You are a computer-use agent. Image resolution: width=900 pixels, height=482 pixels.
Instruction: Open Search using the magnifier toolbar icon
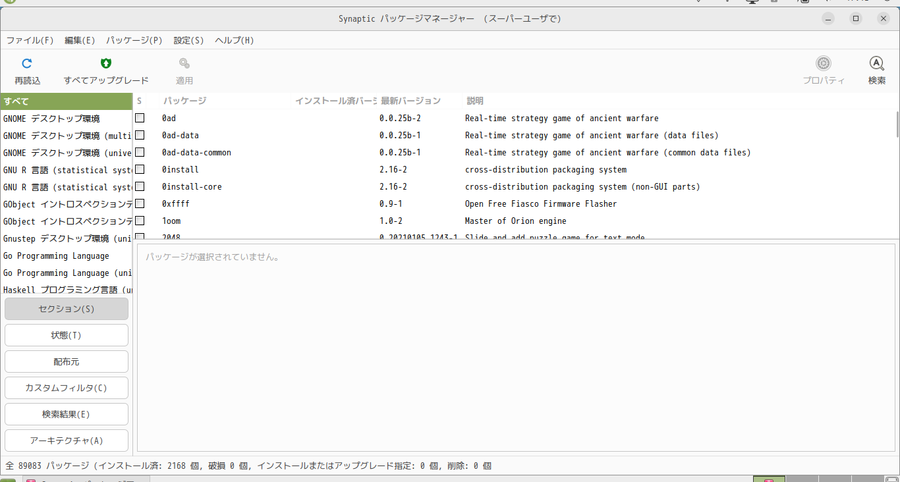coord(876,69)
